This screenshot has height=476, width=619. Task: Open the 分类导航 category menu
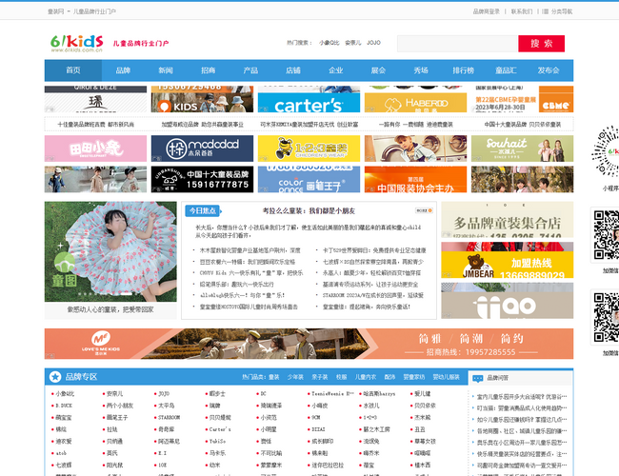[x=557, y=11]
